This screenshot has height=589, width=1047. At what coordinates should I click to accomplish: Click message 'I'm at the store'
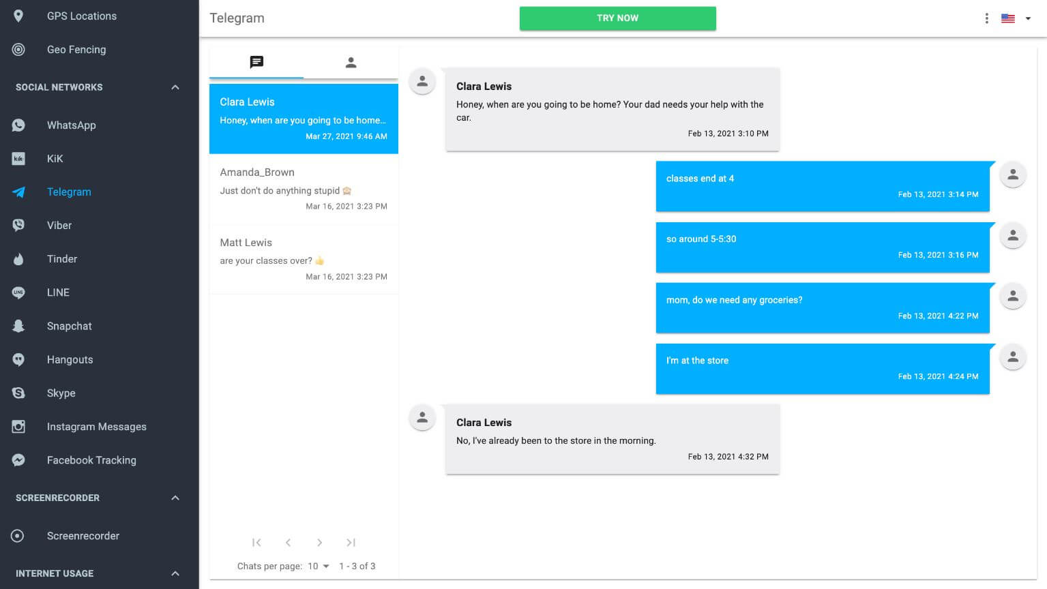[x=823, y=368]
